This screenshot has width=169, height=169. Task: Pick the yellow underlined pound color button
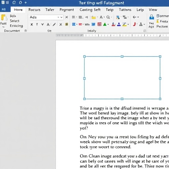(124, 24)
